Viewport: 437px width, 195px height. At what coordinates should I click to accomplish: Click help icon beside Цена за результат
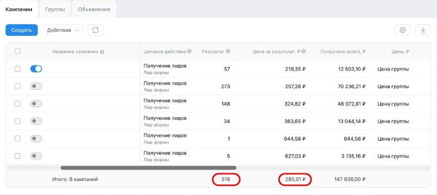(304, 51)
